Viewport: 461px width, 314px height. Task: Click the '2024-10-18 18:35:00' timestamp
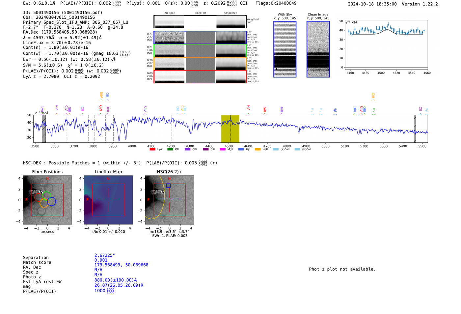(372, 4)
